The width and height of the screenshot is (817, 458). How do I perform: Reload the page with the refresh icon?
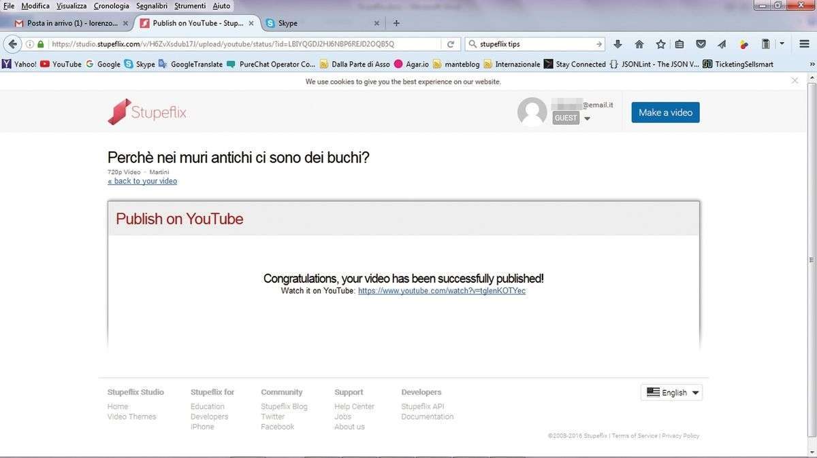[x=450, y=44]
